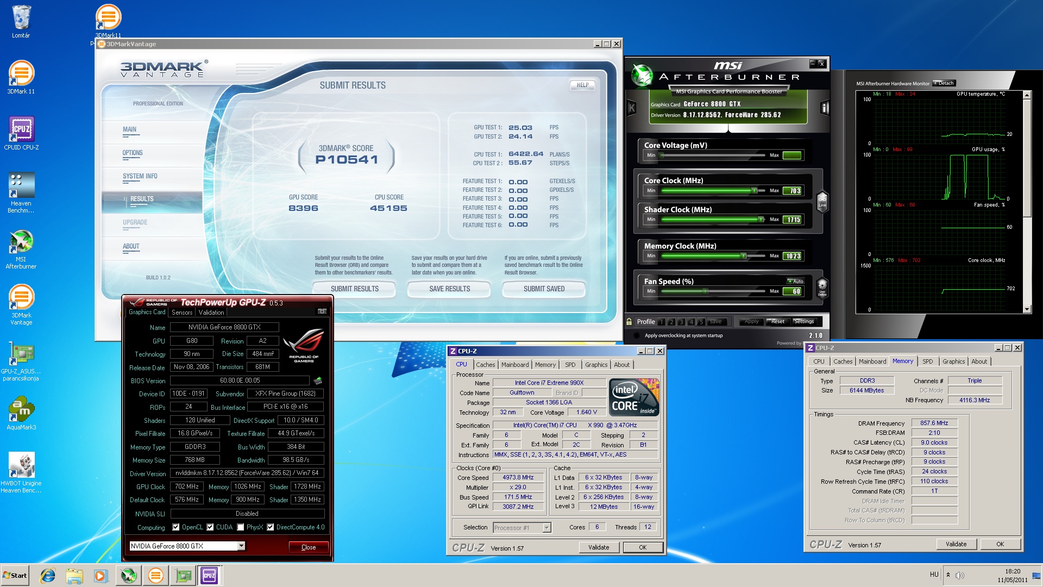The image size is (1043, 587).
Task: Click GPU-Z screenshot camera icon
Action: point(322,312)
